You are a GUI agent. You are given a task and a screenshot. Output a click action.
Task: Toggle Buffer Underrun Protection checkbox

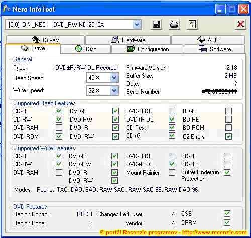pos(227,172)
